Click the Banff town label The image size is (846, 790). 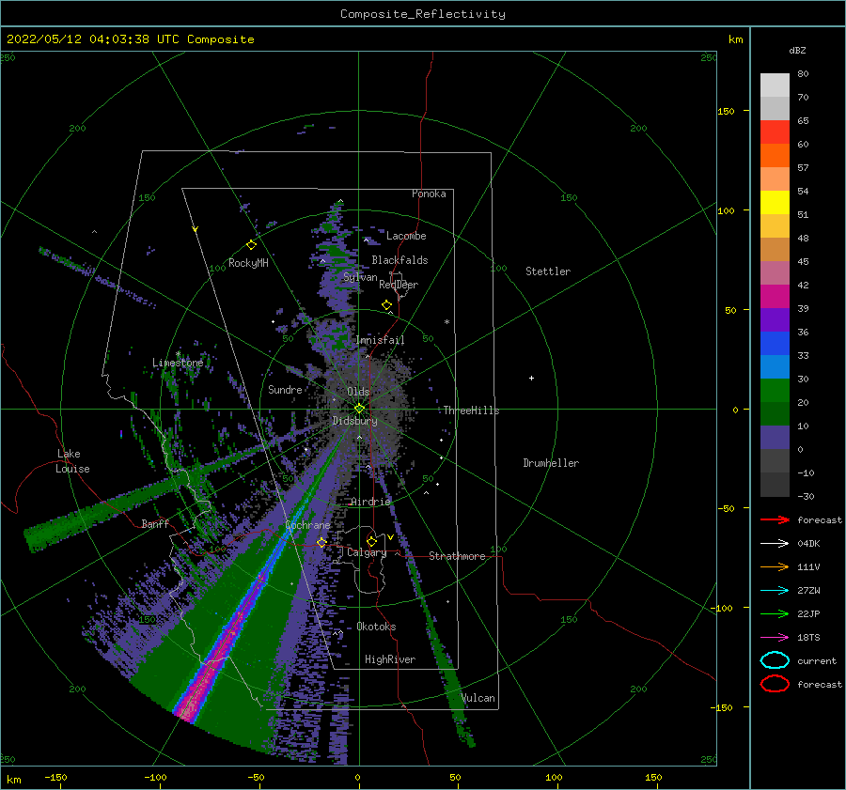click(155, 523)
